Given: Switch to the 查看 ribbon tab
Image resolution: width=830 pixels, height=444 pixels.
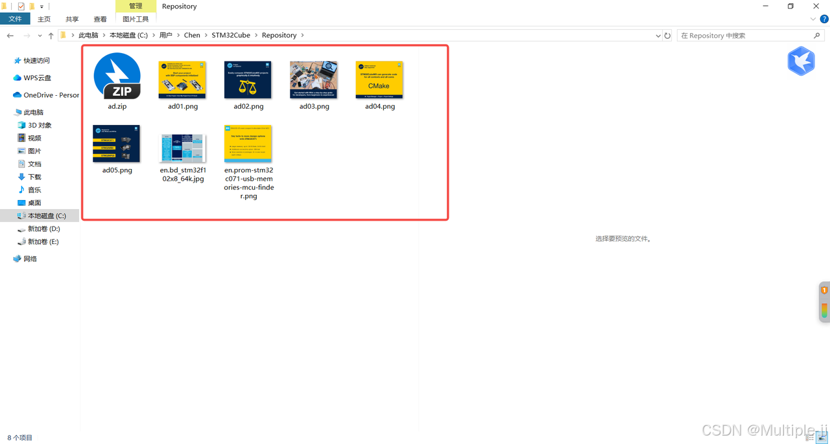Looking at the screenshot, I should [x=100, y=19].
